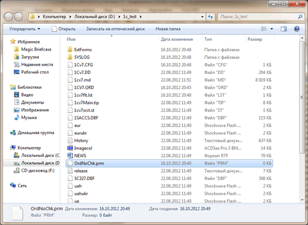Click the file list scroll-up arrow

pos(302,37)
